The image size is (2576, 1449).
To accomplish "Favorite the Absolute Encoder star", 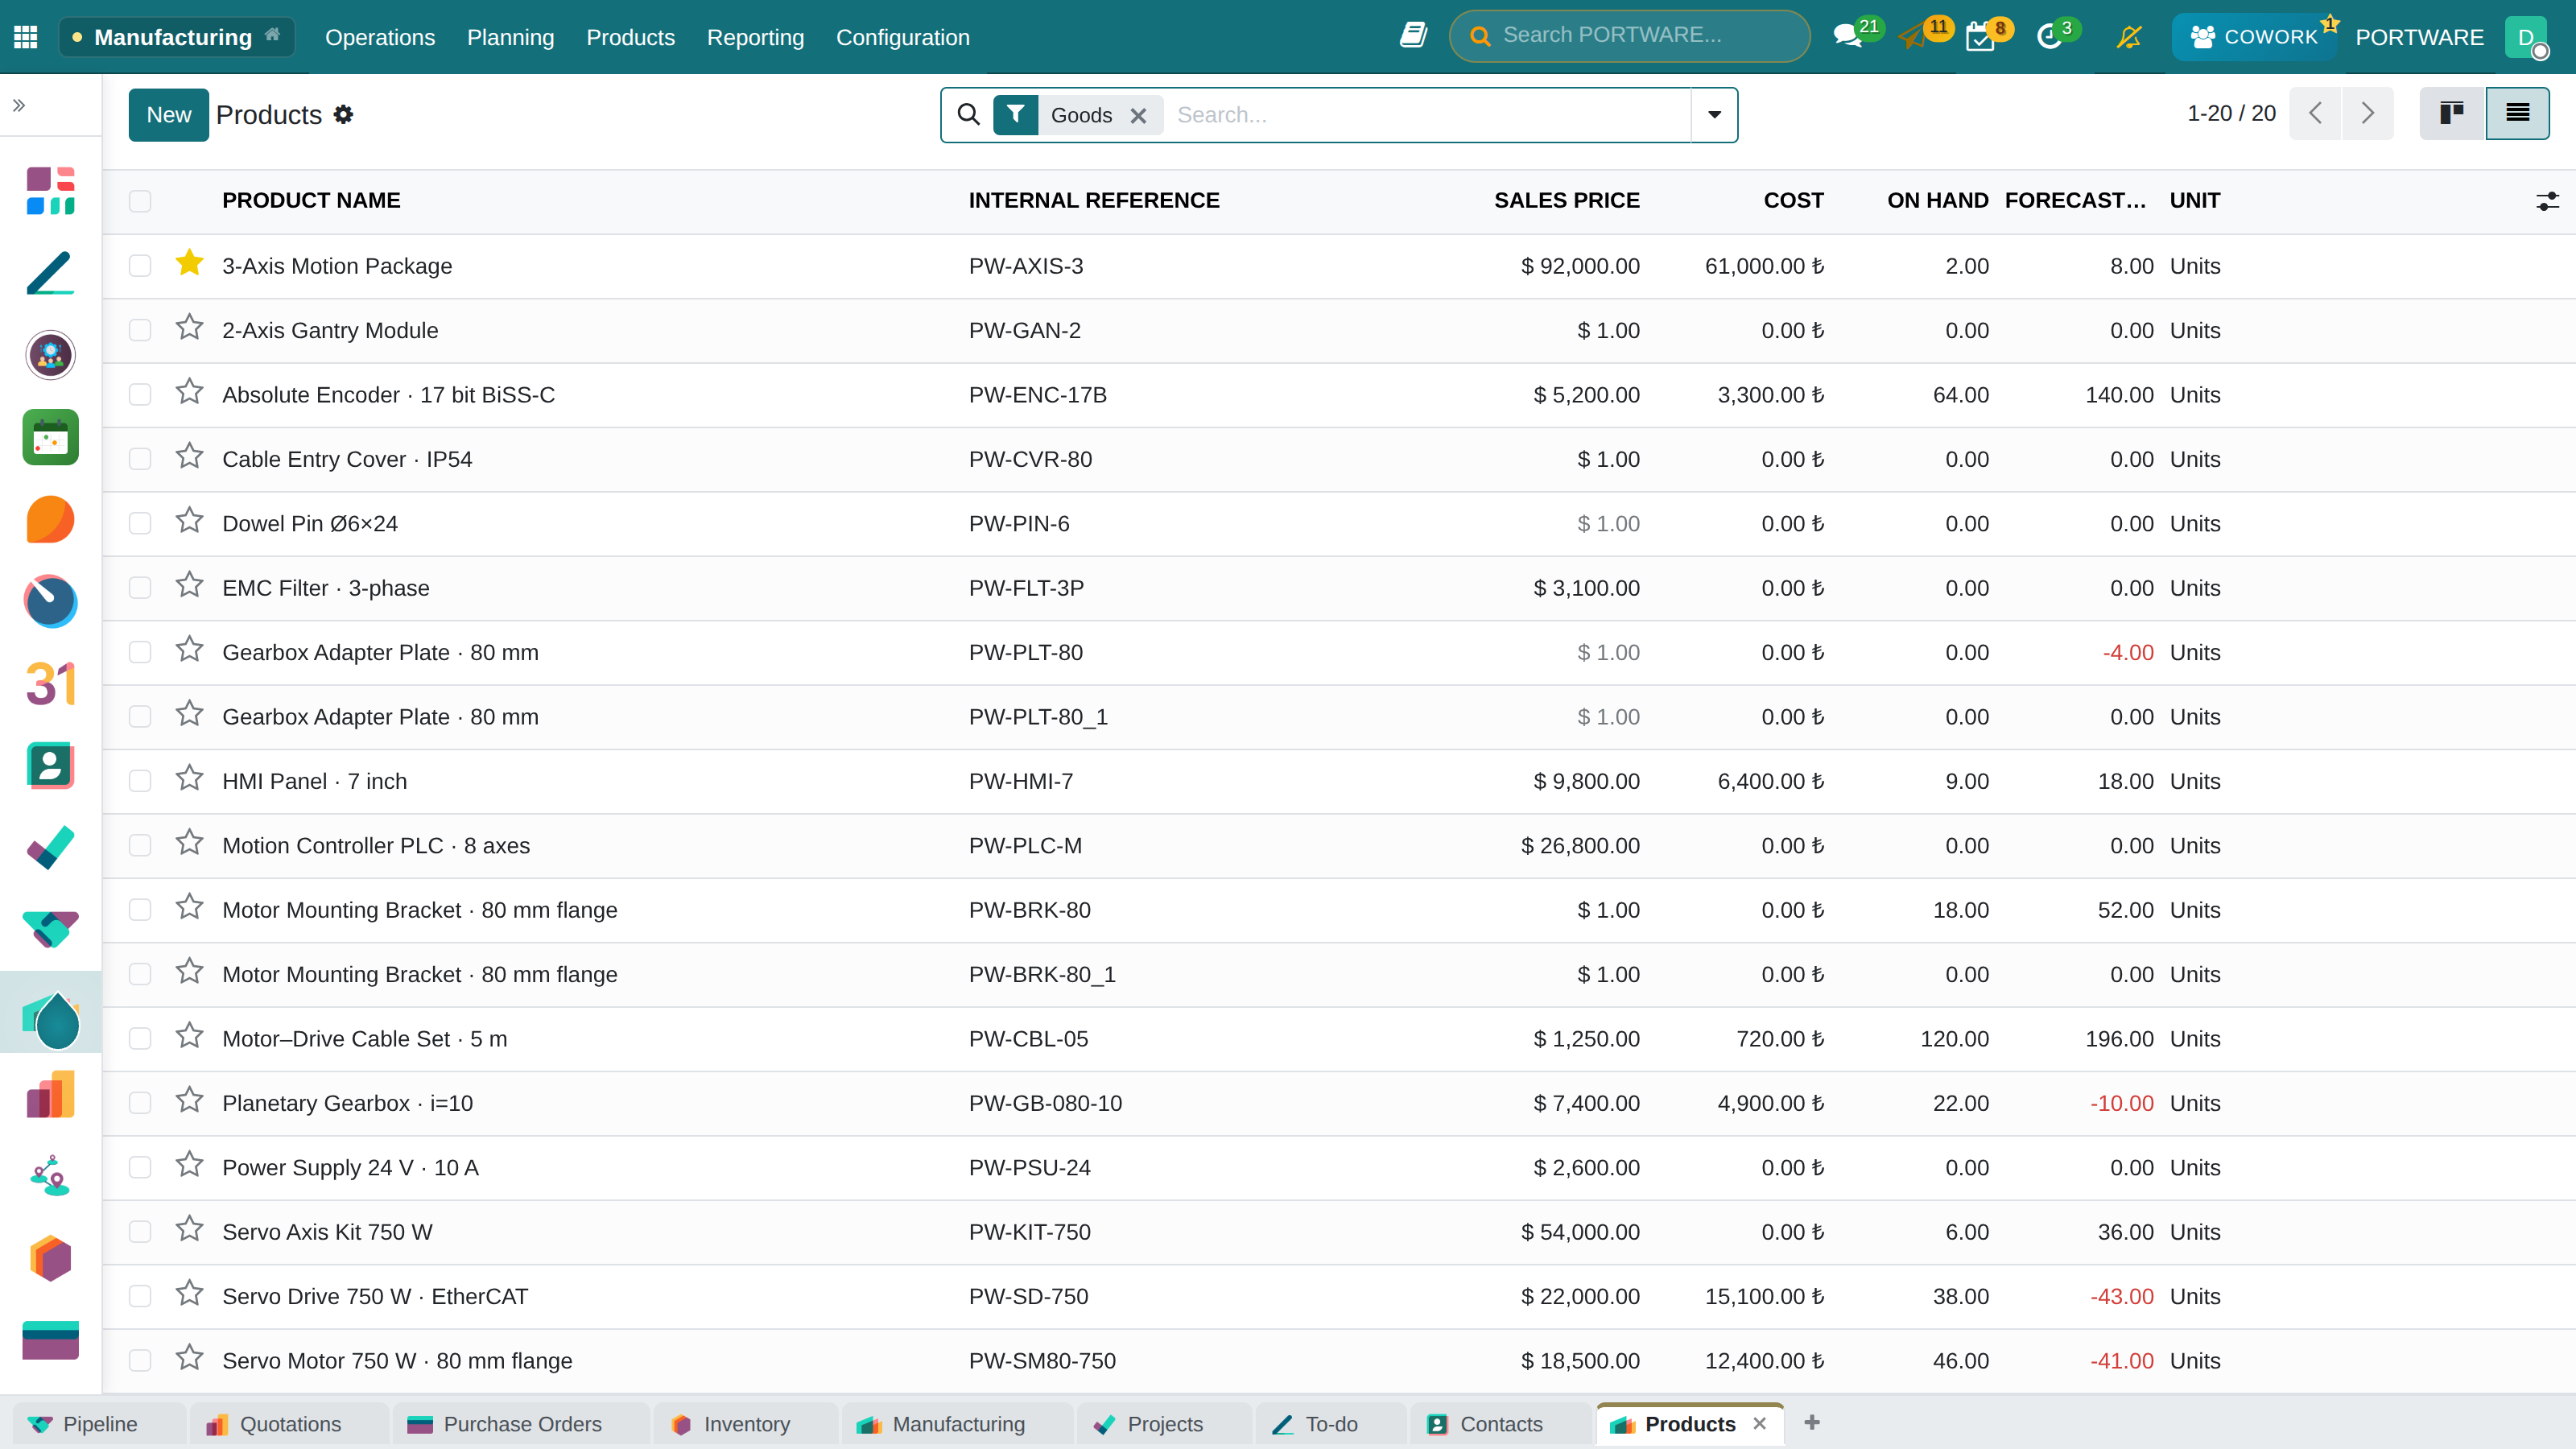I will pyautogui.click(x=189, y=392).
